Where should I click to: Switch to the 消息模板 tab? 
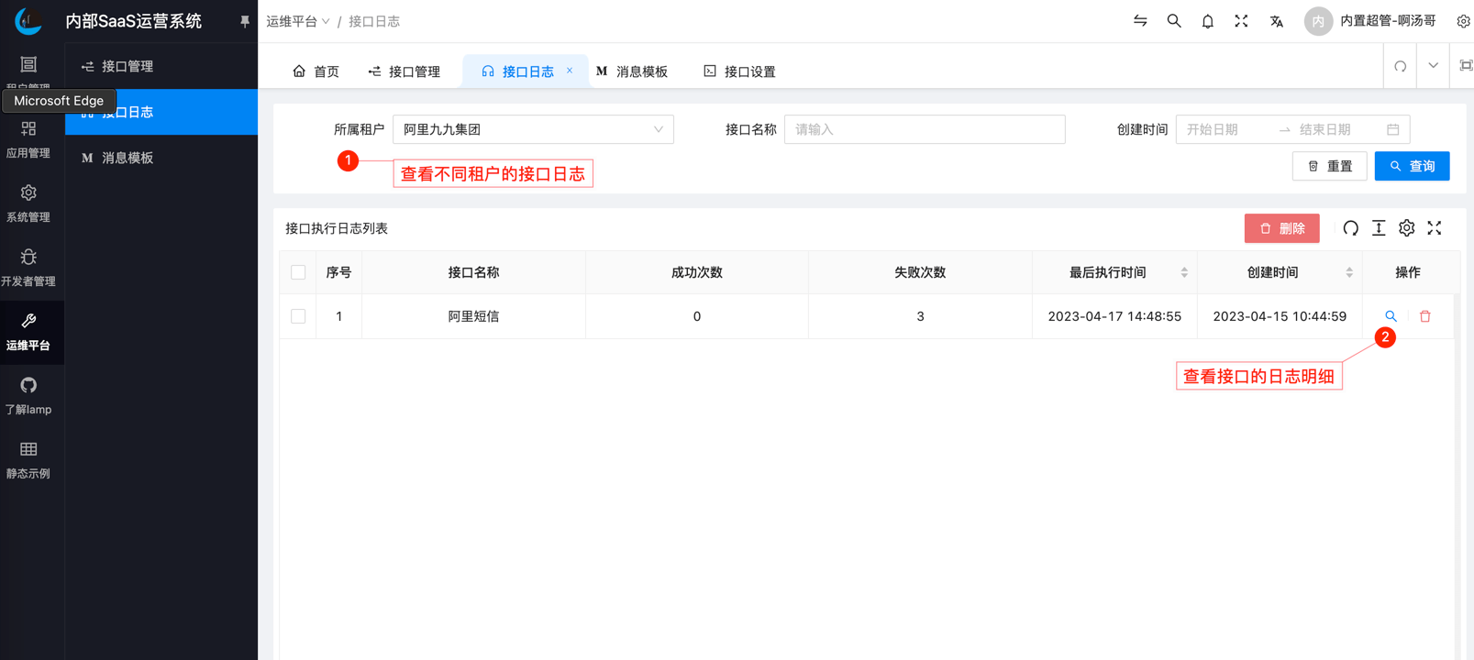pos(632,71)
